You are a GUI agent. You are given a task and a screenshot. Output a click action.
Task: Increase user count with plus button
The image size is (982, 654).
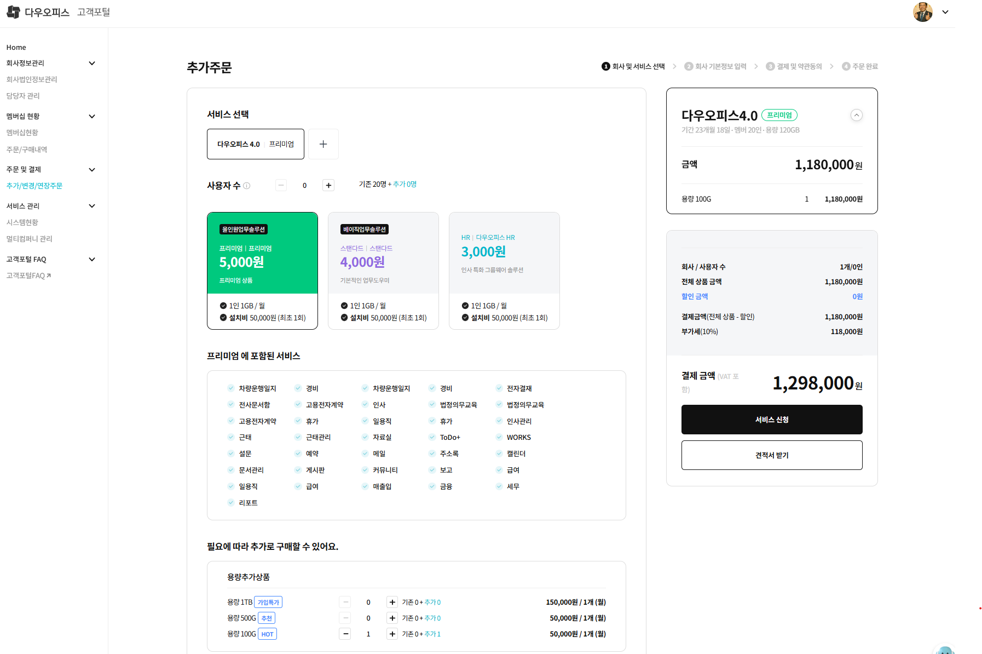coord(328,185)
